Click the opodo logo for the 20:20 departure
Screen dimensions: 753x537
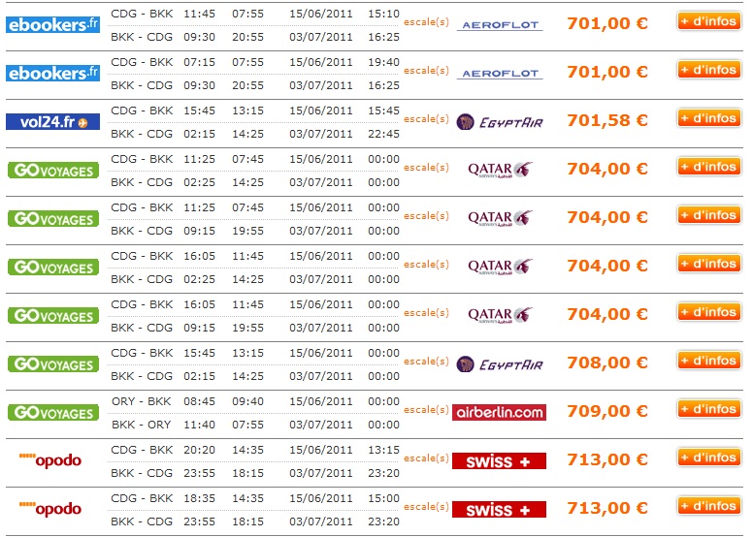click(x=52, y=460)
